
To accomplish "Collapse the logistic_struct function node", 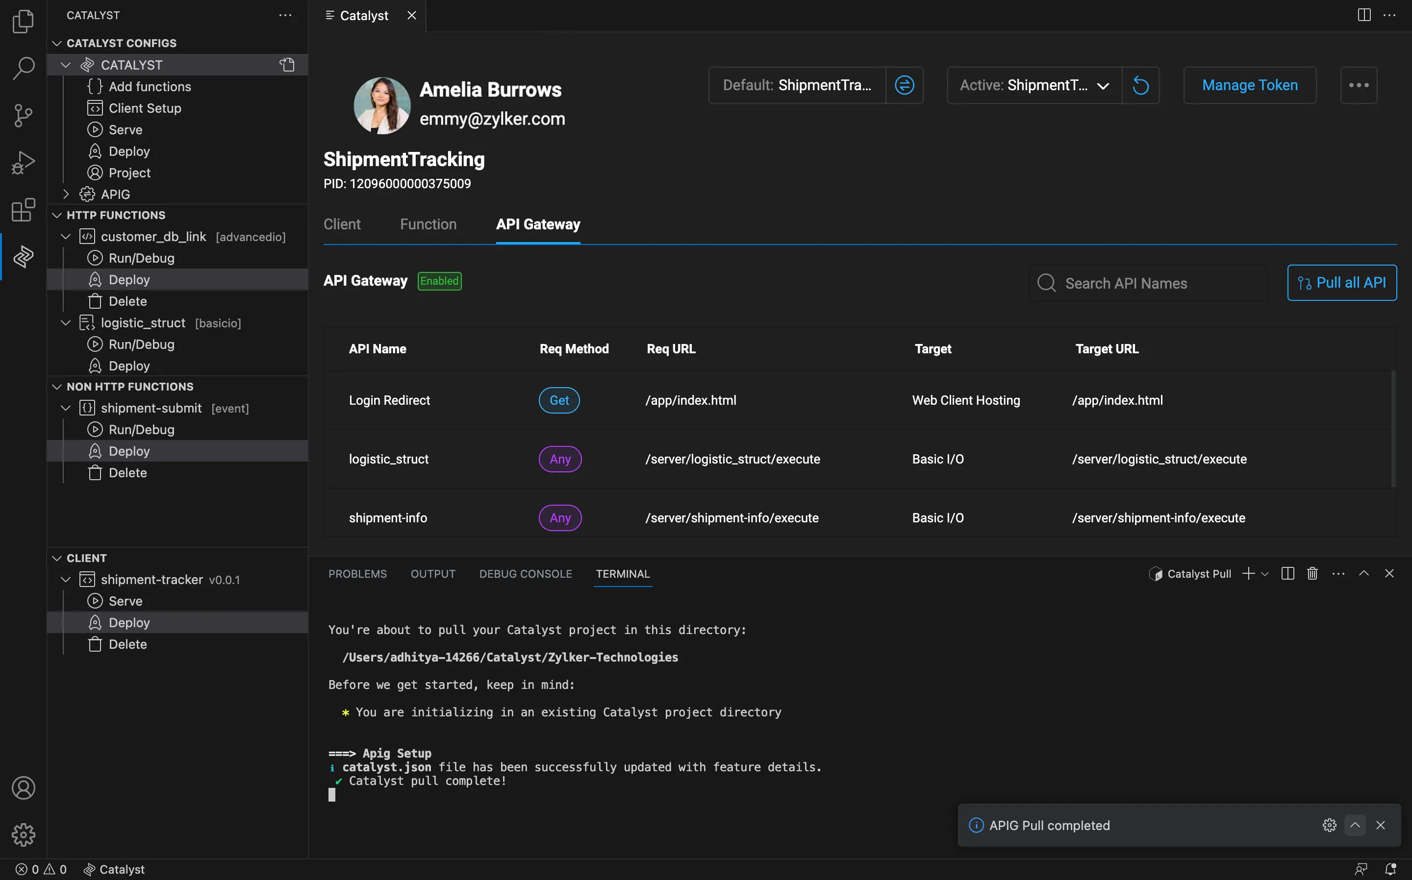I will tap(66, 322).
